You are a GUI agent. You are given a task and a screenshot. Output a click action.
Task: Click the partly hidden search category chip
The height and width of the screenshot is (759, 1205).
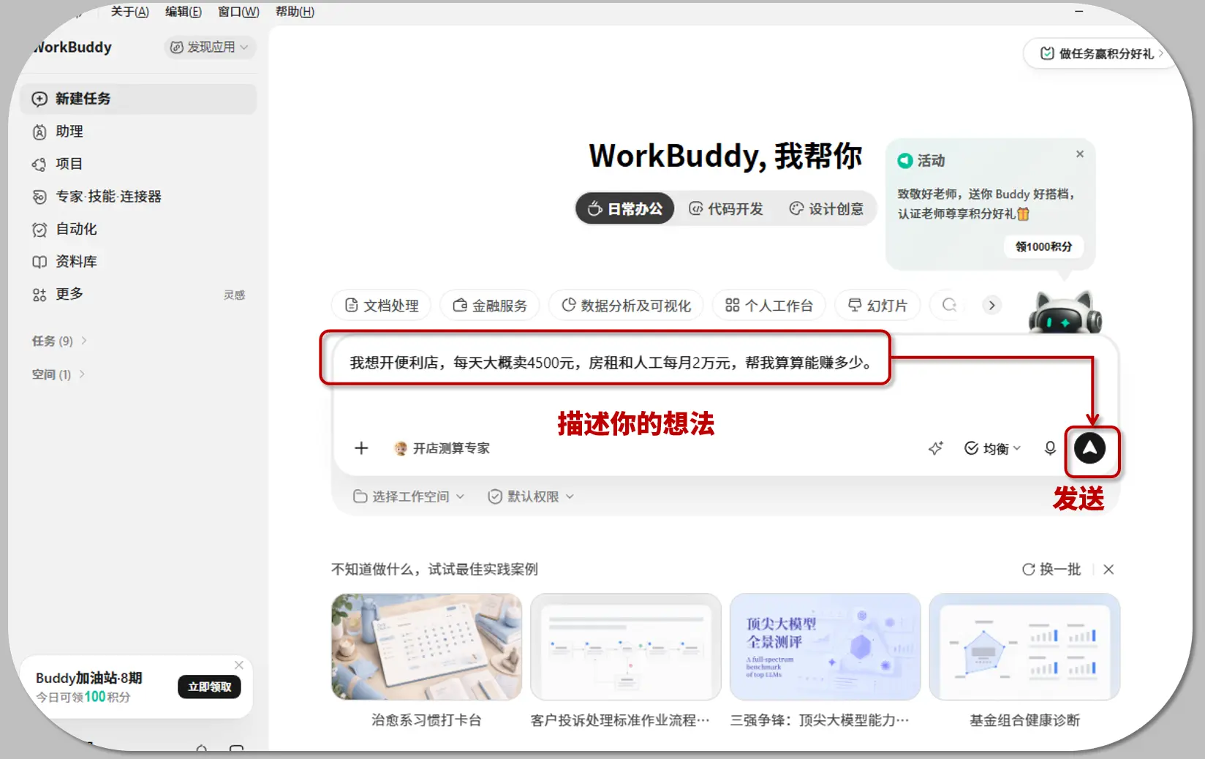pos(949,306)
